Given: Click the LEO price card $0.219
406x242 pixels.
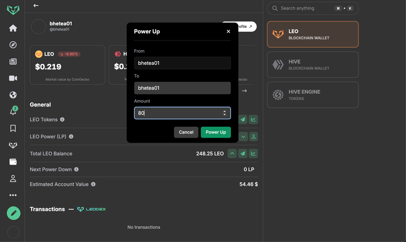Looking at the screenshot, I should (67, 65).
